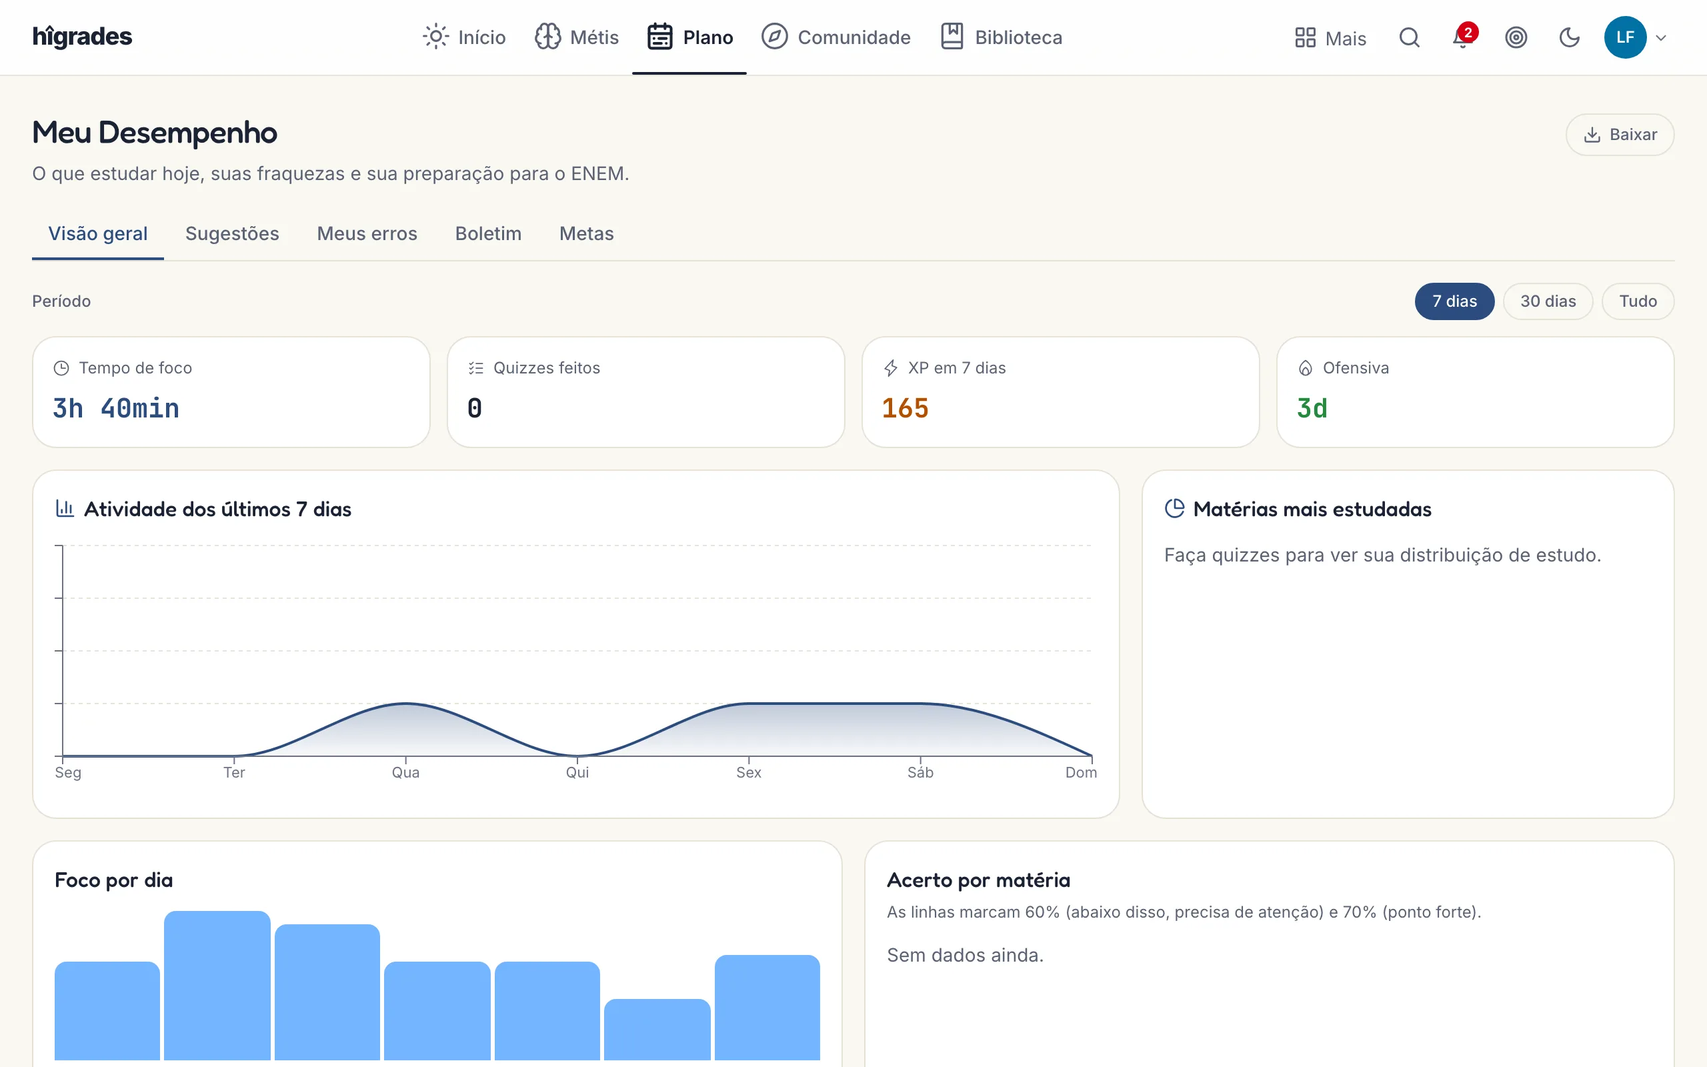
Task: Go to Início in the navigation
Action: (465, 37)
